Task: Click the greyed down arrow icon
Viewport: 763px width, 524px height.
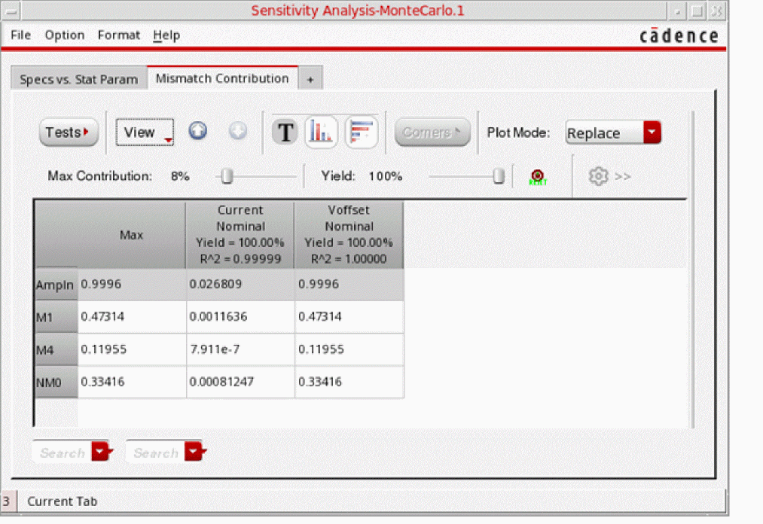Action: pyautogui.click(x=237, y=132)
